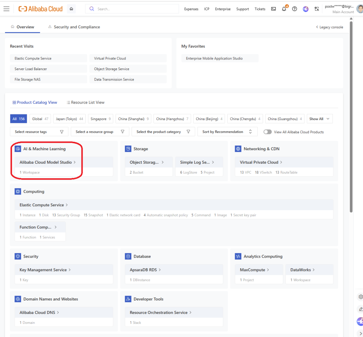Click the Security category shield icon

pos(18,256)
